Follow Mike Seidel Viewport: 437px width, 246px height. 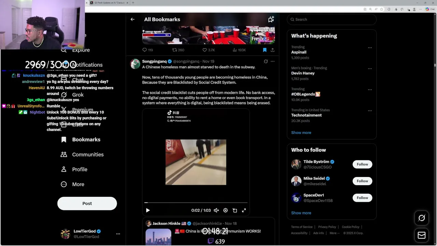click(362, 181)
